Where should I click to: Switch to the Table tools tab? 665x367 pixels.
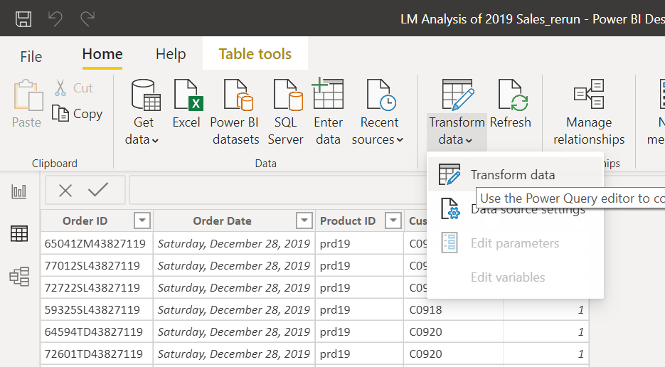click(x=255, y=54)
